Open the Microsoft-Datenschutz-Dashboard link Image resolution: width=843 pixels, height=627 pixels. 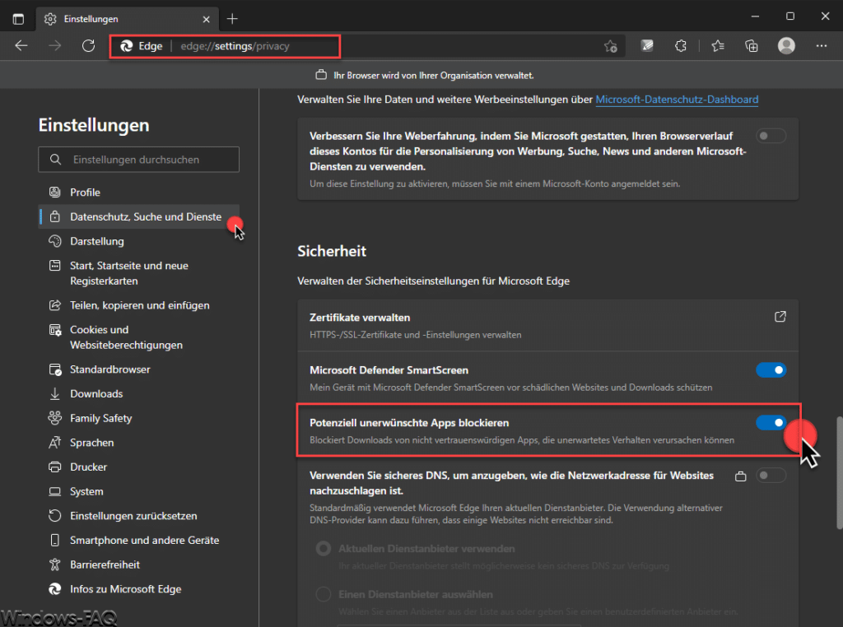pyautogui.click(x=677, y=100)
